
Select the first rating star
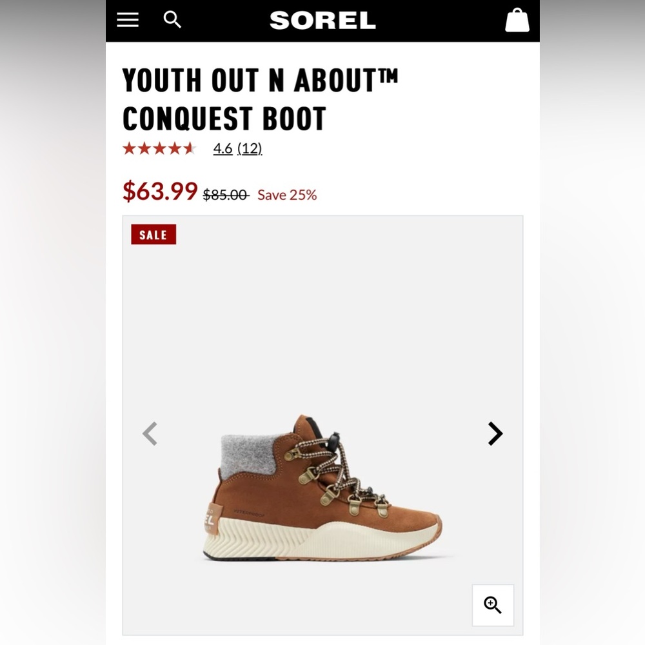click(130, 148)
